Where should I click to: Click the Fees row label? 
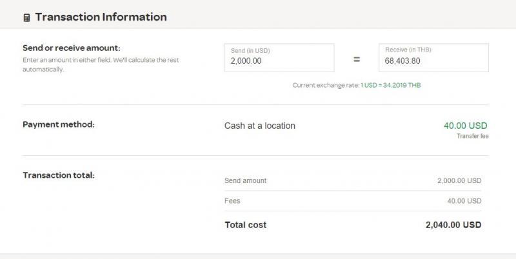232,201
